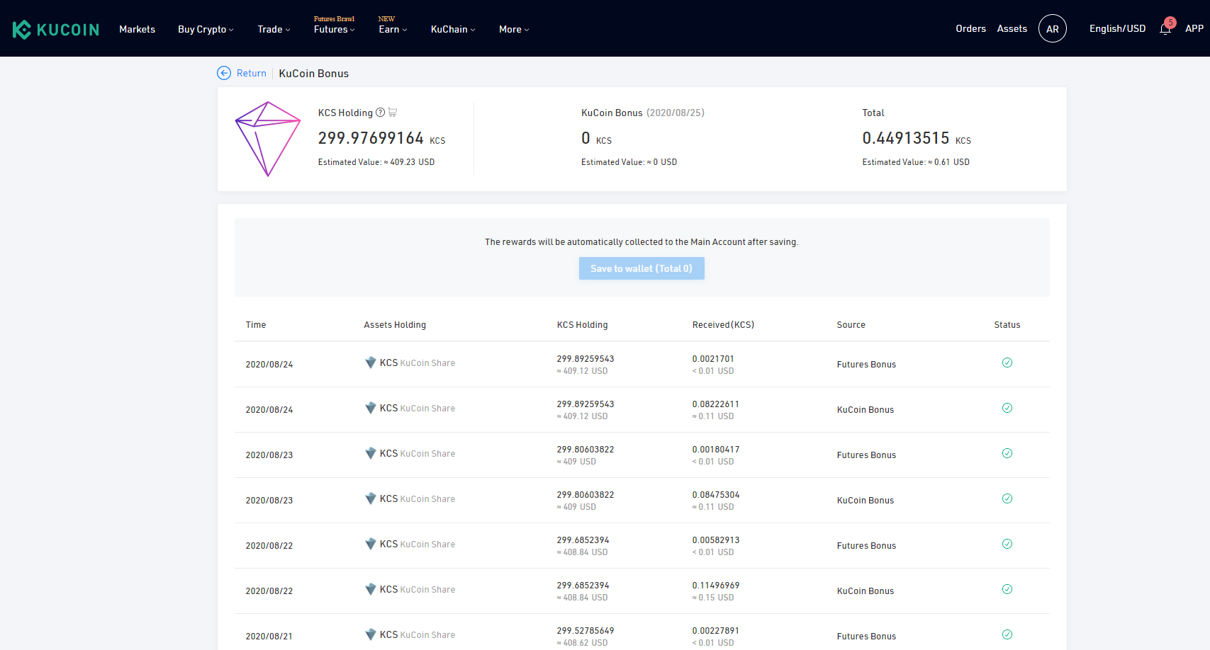The height and width of the screenshot is (650, 1210).
Task: Click KCS coin icon in 2020/08/24 KuCoin Bonus row
Action: point(370,408)
